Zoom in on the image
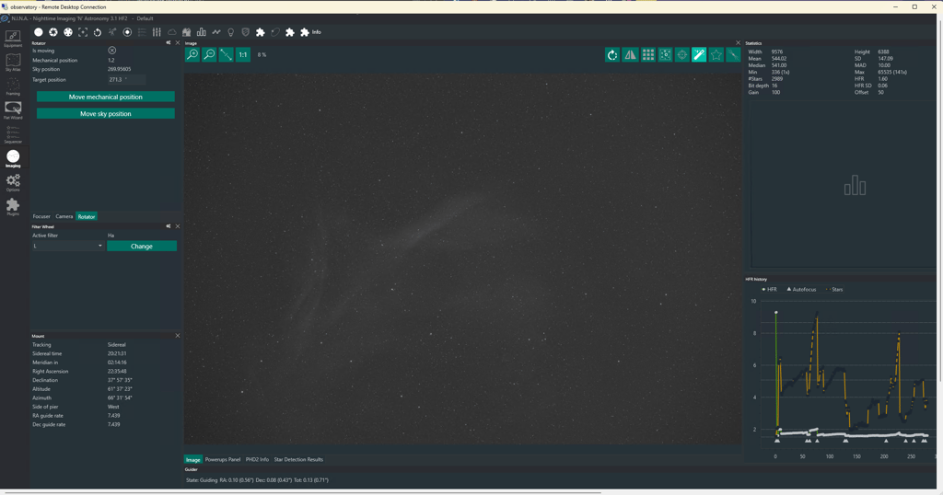 [x=192, y=54]
